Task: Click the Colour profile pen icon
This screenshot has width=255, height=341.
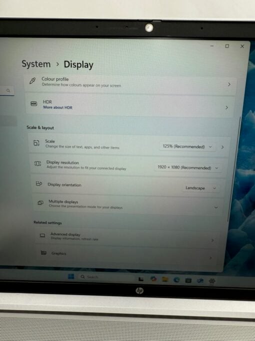Action: (x=32, y=81)
